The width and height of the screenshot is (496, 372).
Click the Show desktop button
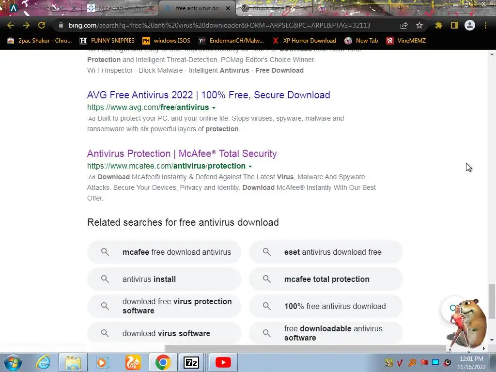(x=493, y=362)
